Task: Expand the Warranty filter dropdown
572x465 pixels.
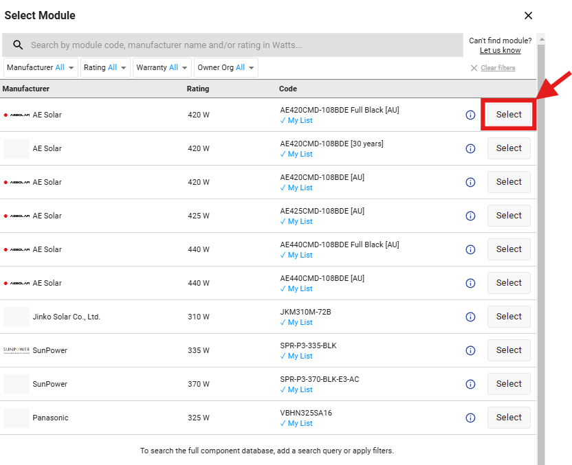Action: (162, 68)
